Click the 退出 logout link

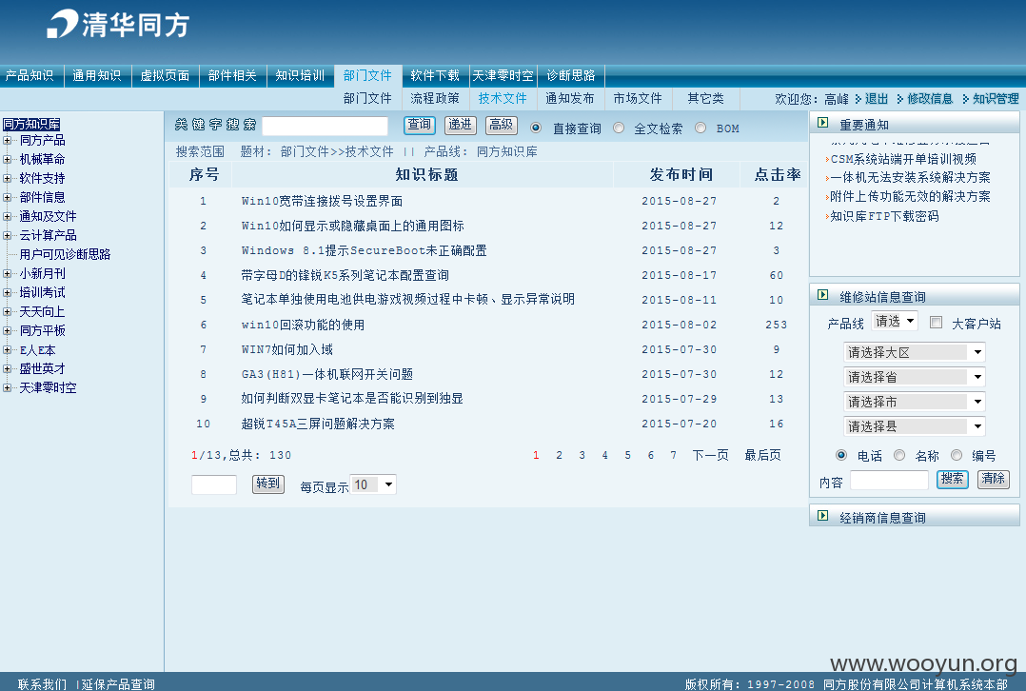(x=877, y=99)
